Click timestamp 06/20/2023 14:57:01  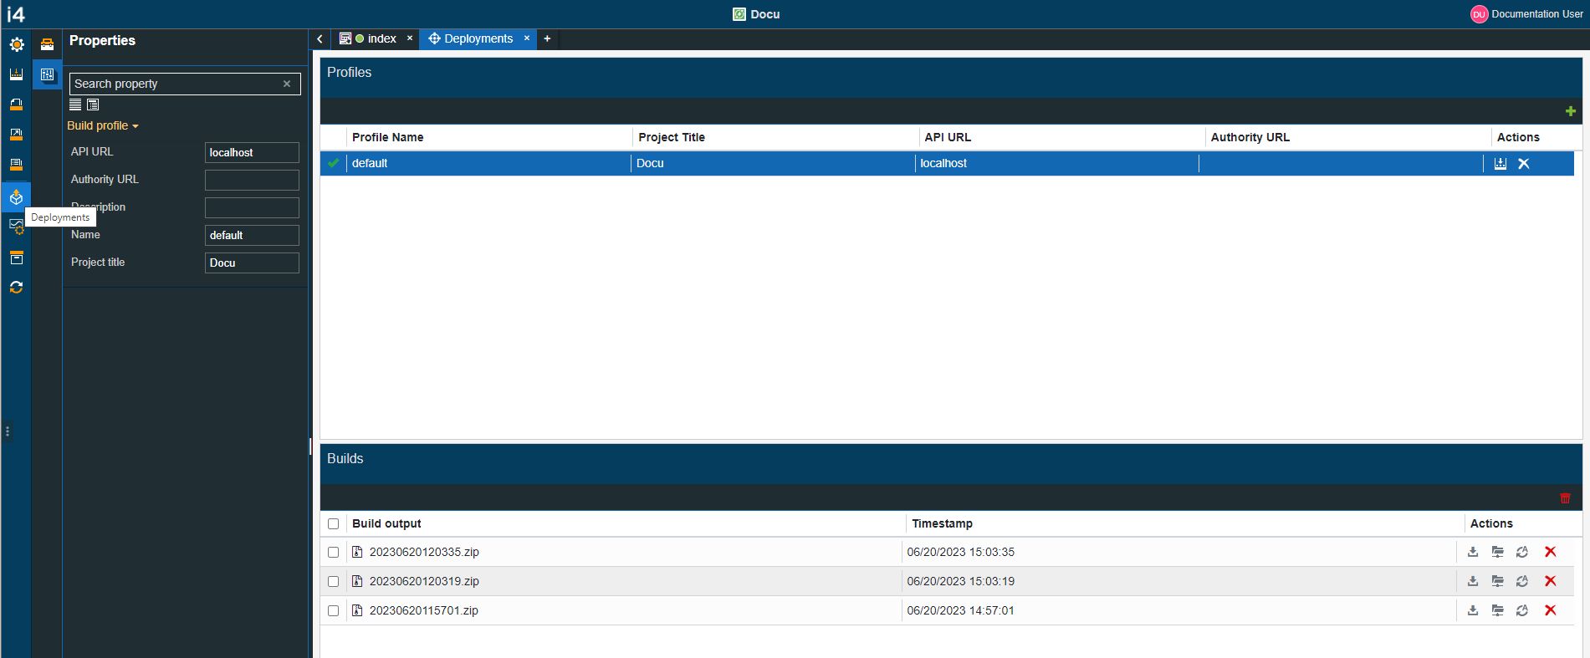960,610
